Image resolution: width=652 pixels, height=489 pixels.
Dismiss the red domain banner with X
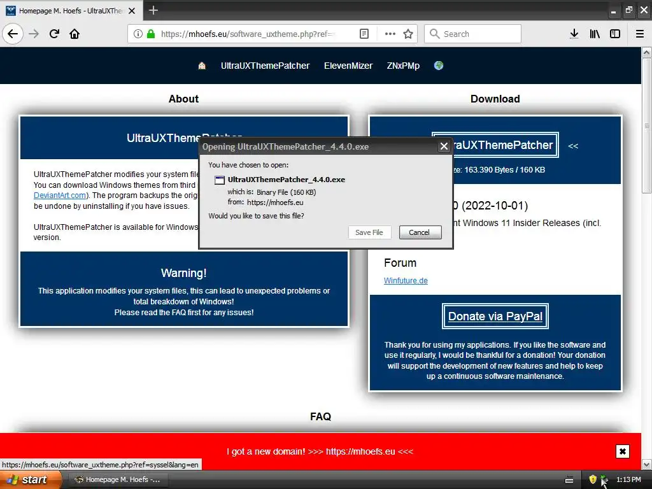(623, 451)
